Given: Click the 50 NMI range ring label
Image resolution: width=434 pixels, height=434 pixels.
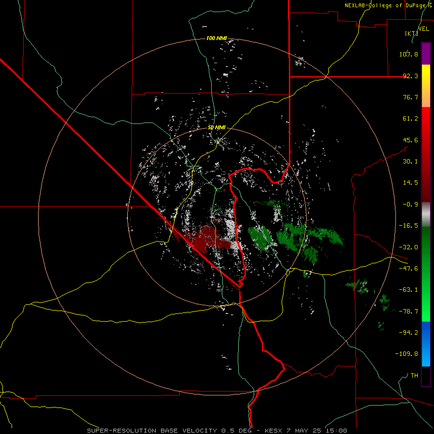Looking at the screenshot, I should [x=217, y=128].
